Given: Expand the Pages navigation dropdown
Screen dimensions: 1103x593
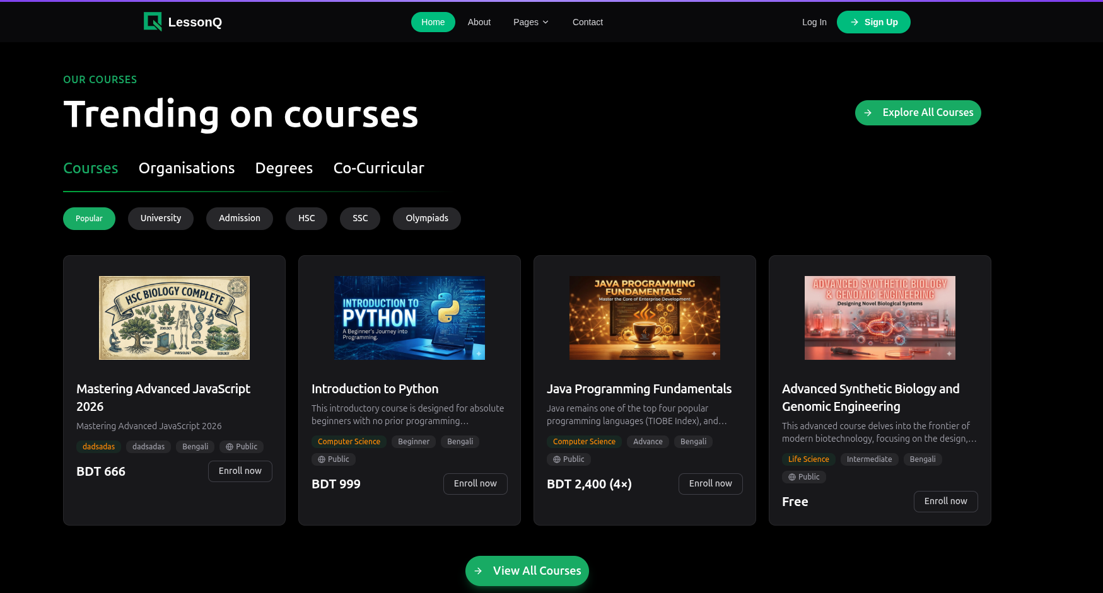Looking at the screenshot, I should [530, 21].
